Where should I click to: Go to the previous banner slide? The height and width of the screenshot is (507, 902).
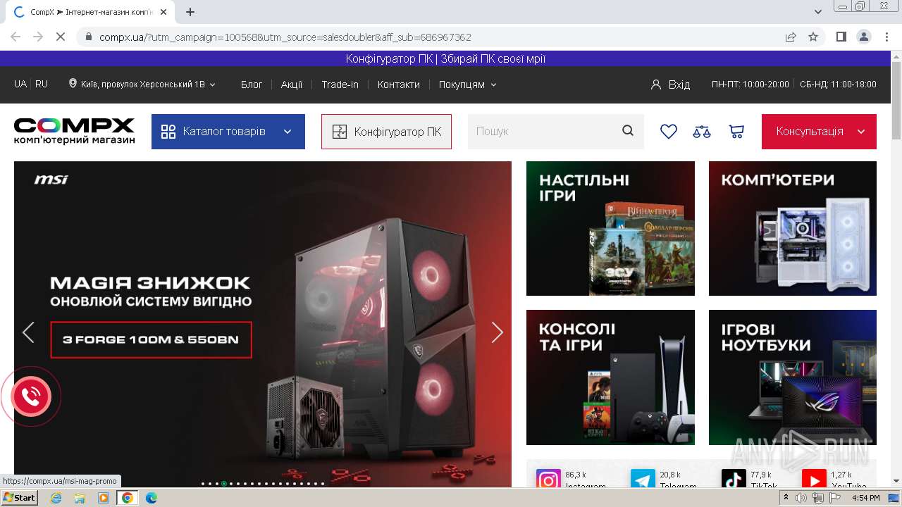click(x=28, y=332)
